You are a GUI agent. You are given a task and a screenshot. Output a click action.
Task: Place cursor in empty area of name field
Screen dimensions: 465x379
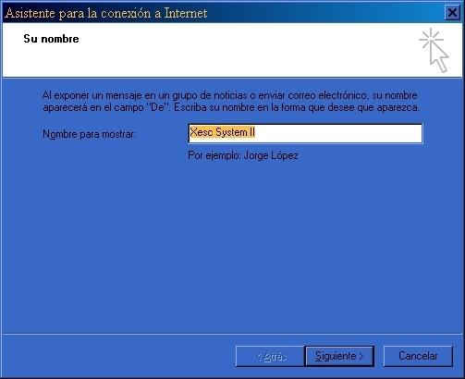[x=339, y=133]
